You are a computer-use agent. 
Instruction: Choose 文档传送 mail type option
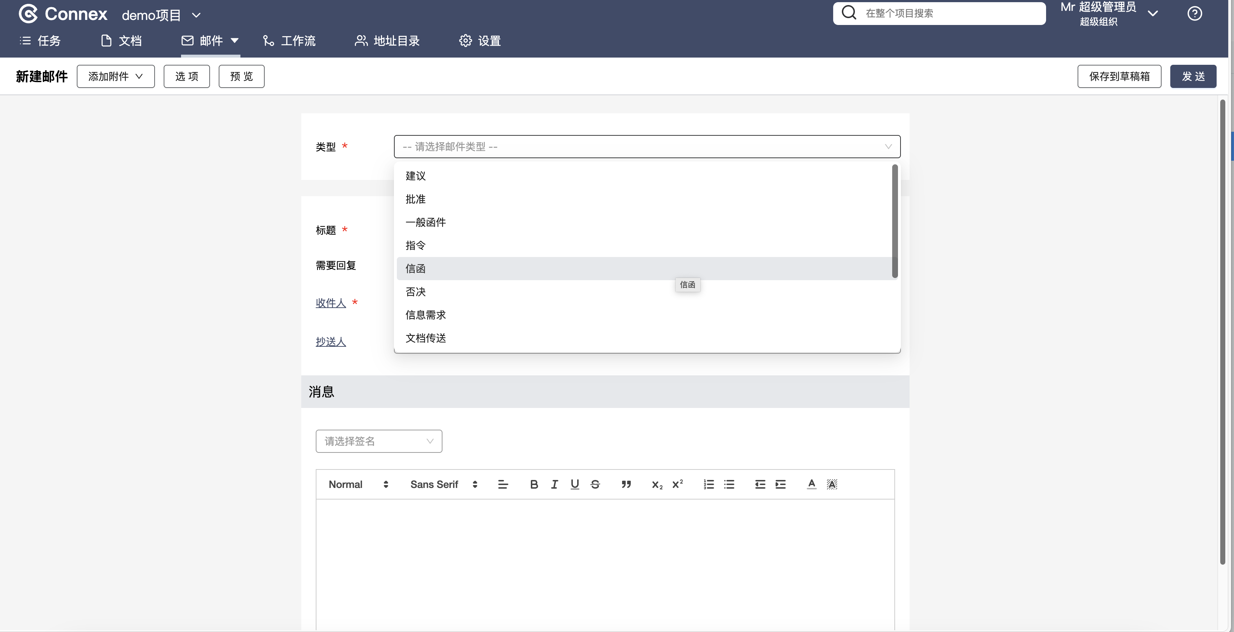(425, 338)
